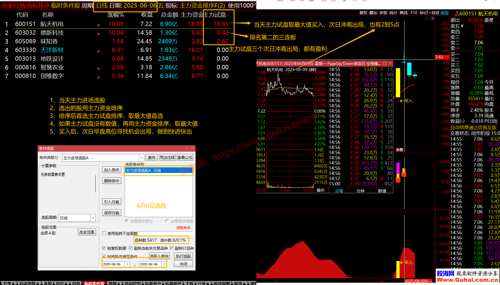Click the R marker on the 航天机电 row
Viewport: 500px width, 285px height.
pyautogui.click(x=99, y=25)
